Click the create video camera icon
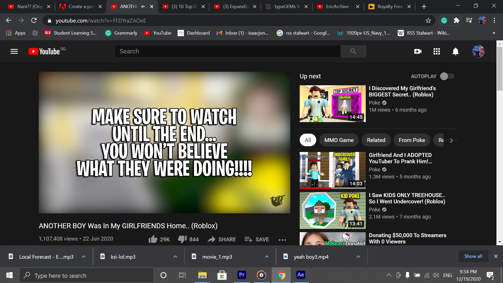The height and width of the screenshot is (283, 503). 418,51
